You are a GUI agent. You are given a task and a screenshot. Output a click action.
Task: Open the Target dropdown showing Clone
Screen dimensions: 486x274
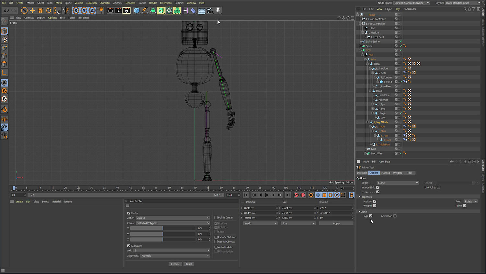click(x=398, y=183)
